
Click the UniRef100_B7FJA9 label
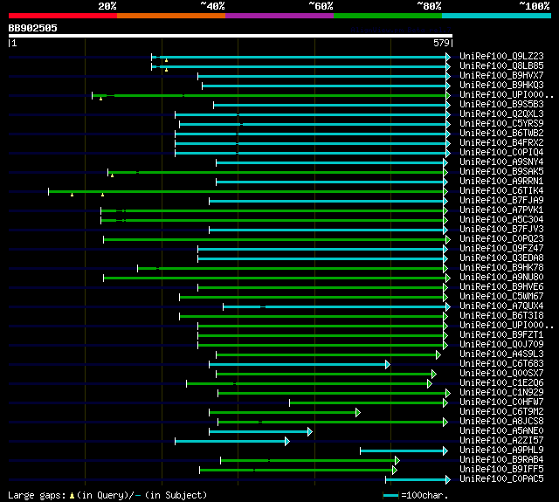pyautogui.click(x=501, y=201)
